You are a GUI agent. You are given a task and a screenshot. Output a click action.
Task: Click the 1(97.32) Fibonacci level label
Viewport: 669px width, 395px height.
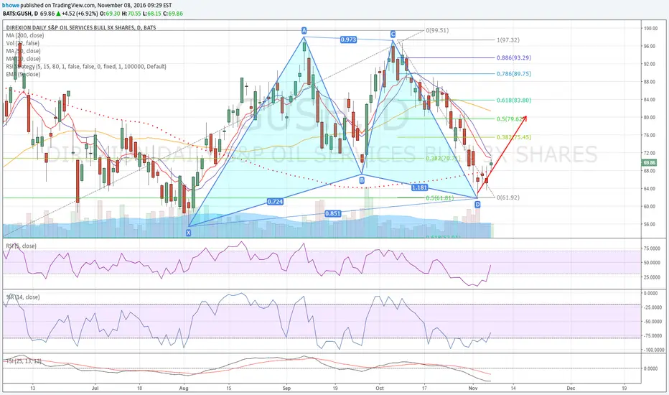(508, 39)
